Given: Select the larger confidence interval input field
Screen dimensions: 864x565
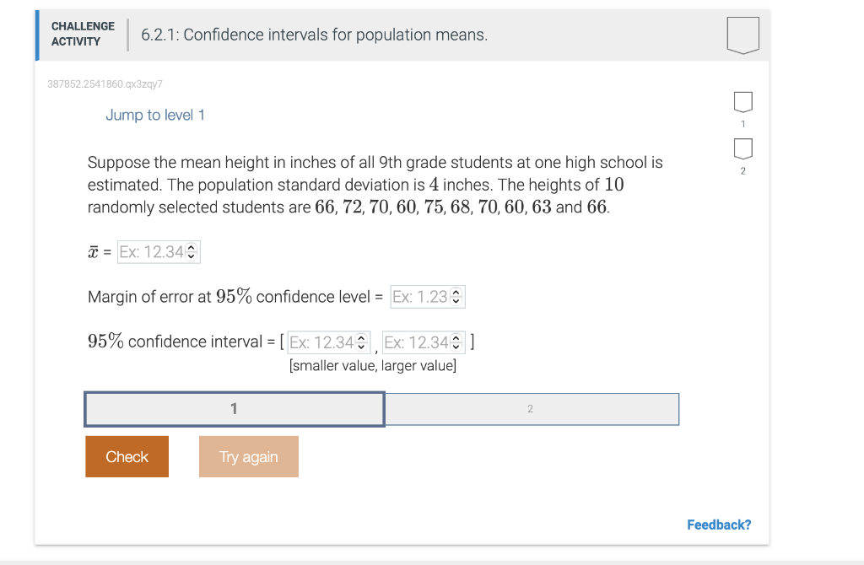Looking at the screenshot, I should coord(413,342).
